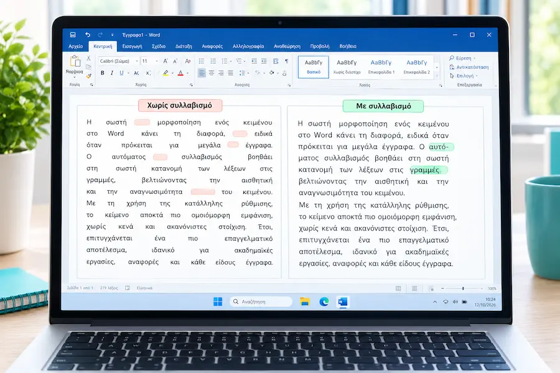Toggle Bold formatting
Viewport: 560px width, 373px height.
[103, 73]
